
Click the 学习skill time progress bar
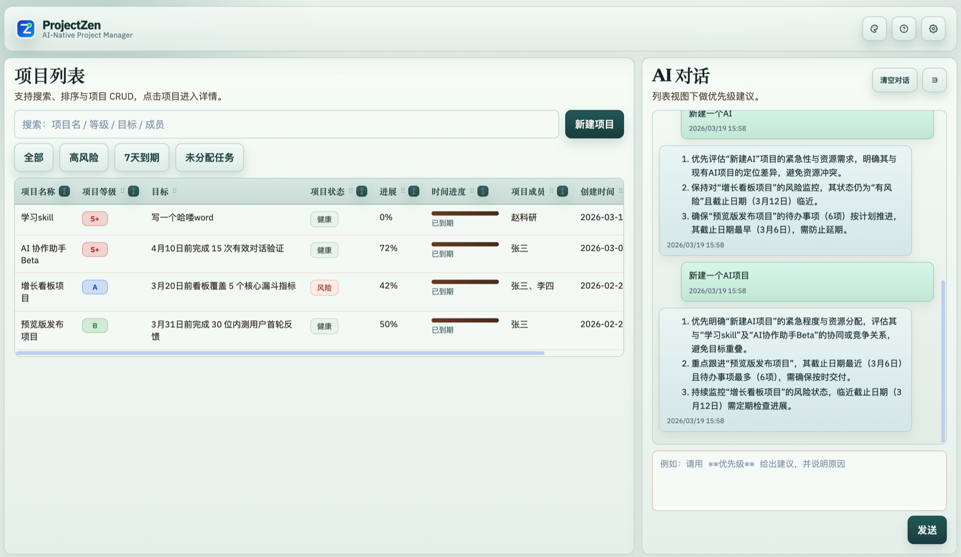click(x=465, y=213)
